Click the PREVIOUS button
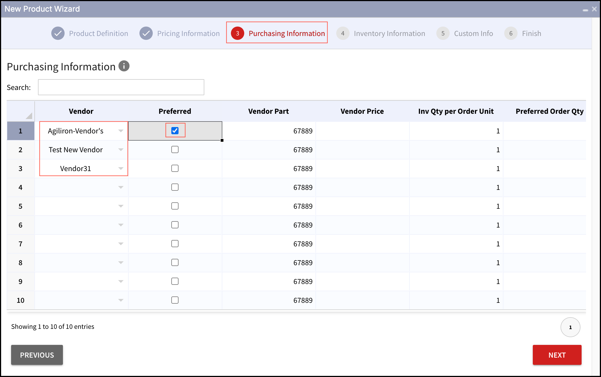 [37, 355]
